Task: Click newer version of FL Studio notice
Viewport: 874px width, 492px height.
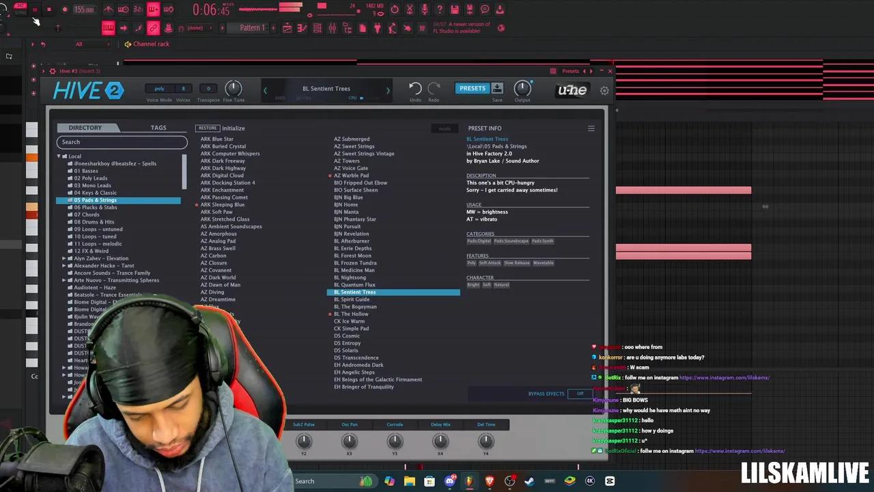Action: (x=462, y=27)
